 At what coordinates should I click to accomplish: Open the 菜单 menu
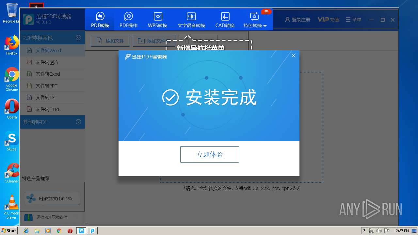coord(353,20)
